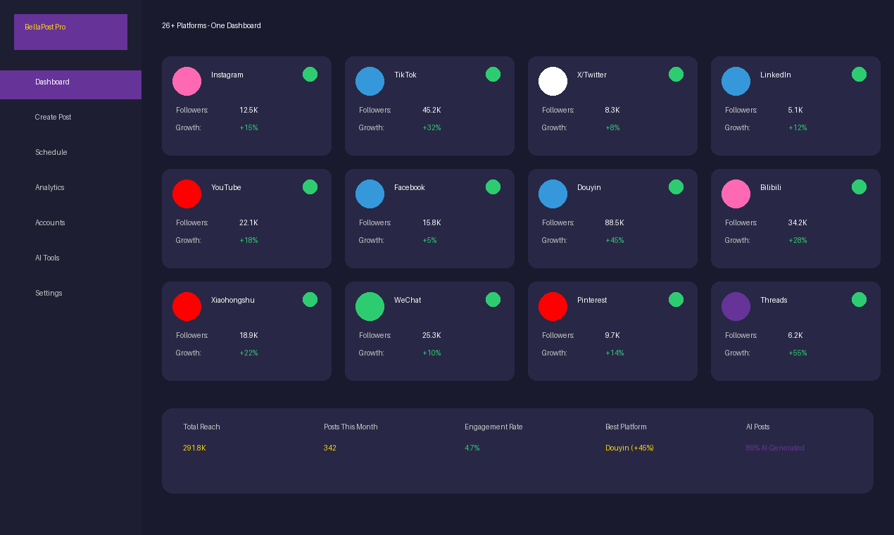Click the 342 Posts This Month value
The width and height of the screenshot is (894, 535).
point(330,448)
